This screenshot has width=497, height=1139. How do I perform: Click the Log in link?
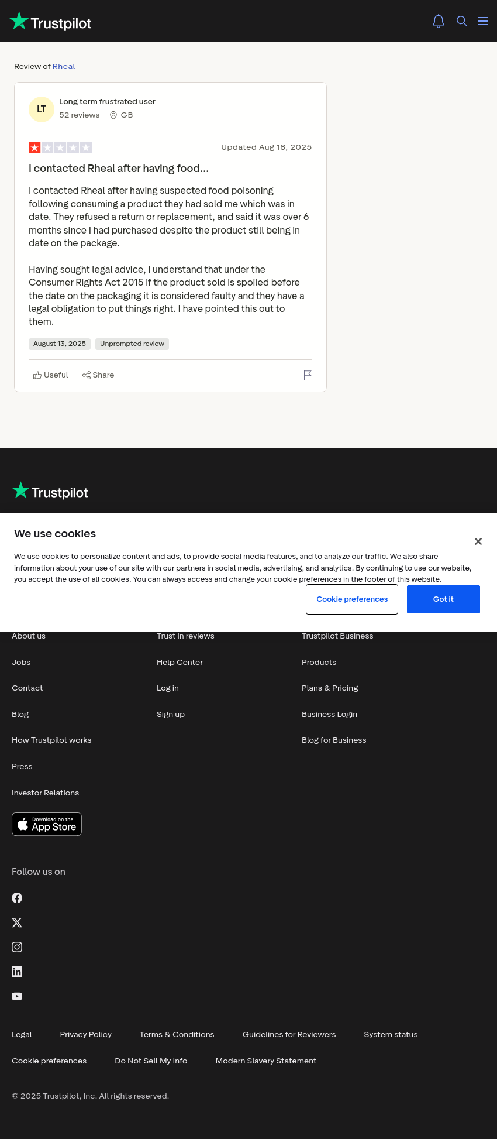[168, 688]
